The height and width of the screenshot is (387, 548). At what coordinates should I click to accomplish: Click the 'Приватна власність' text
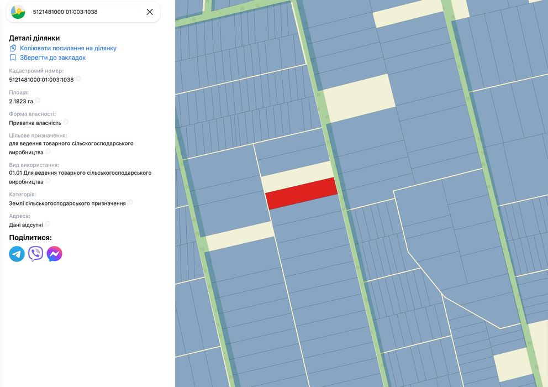[x=35, y=123]
